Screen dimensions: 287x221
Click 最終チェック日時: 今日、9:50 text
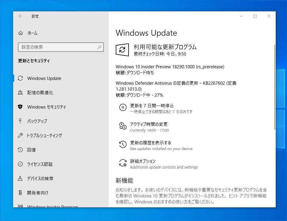tap(160, 54)
